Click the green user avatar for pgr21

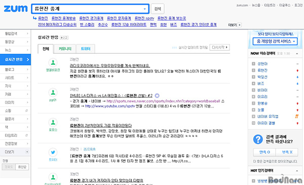tap(53, 93)
